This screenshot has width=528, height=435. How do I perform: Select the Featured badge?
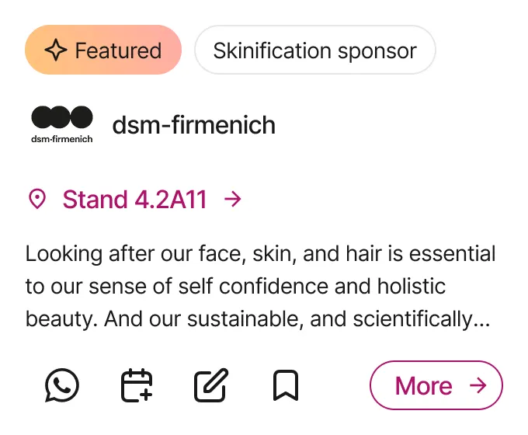[x=103, y=51]
